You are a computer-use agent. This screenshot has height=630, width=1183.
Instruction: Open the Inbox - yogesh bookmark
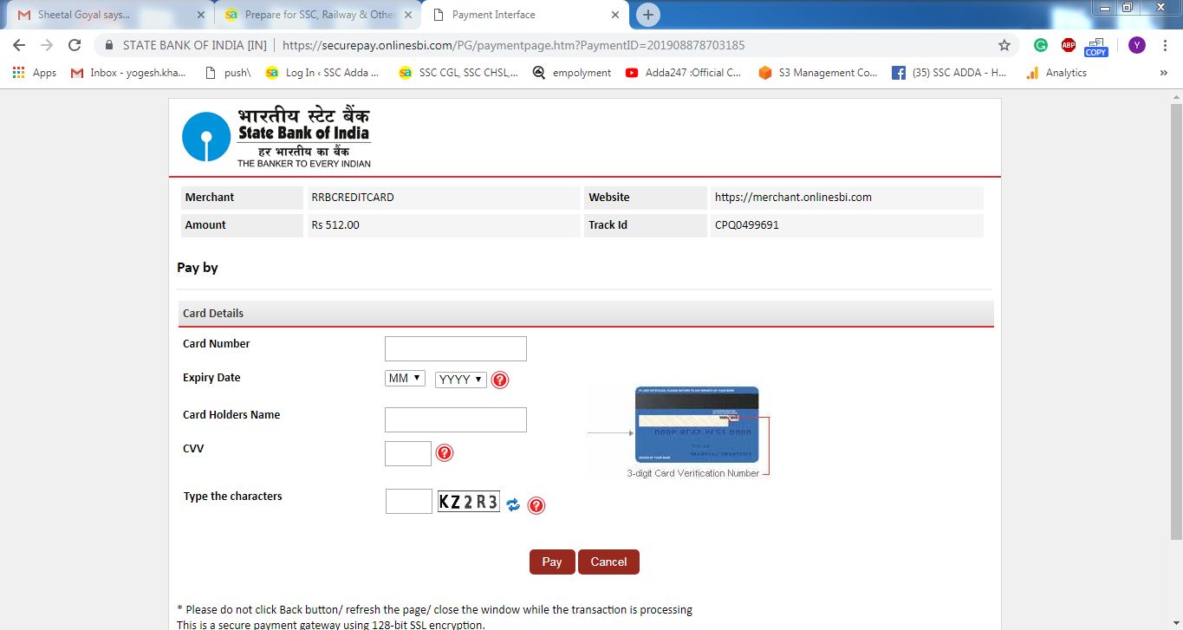[x=128, y=73]
